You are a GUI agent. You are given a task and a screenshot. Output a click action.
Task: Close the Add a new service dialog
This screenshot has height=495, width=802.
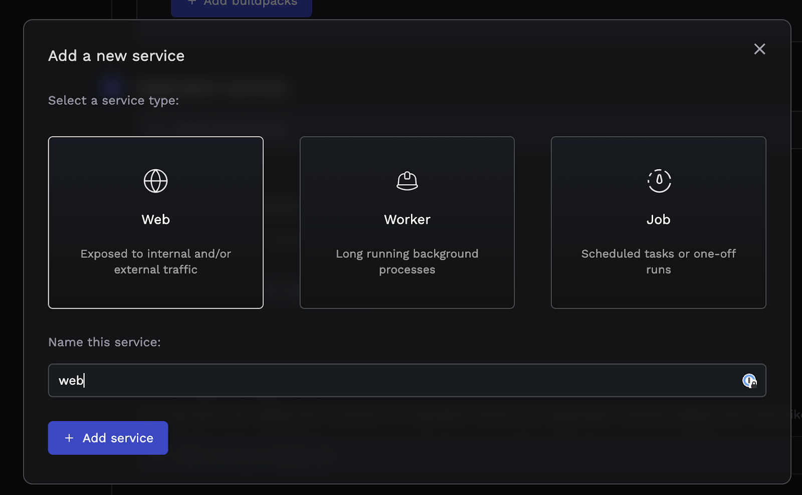pos(759,49)
